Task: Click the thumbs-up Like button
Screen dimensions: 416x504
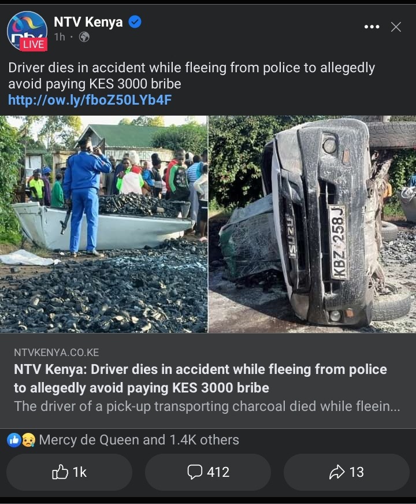Action: pyautogui.click(x=69, y=472)
